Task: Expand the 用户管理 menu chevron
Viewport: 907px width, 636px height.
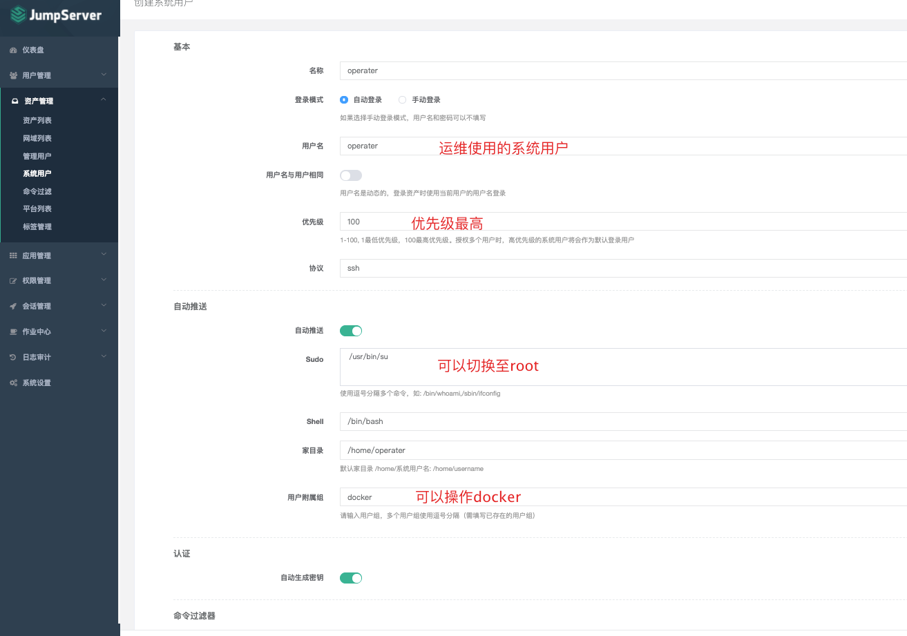Action: point(104,75)
